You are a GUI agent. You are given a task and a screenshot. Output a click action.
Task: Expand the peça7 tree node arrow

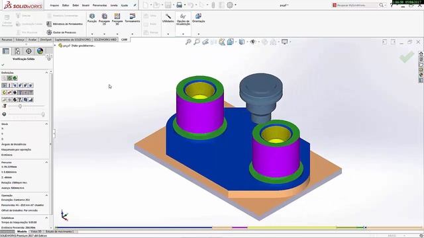(x=56, y=46)
